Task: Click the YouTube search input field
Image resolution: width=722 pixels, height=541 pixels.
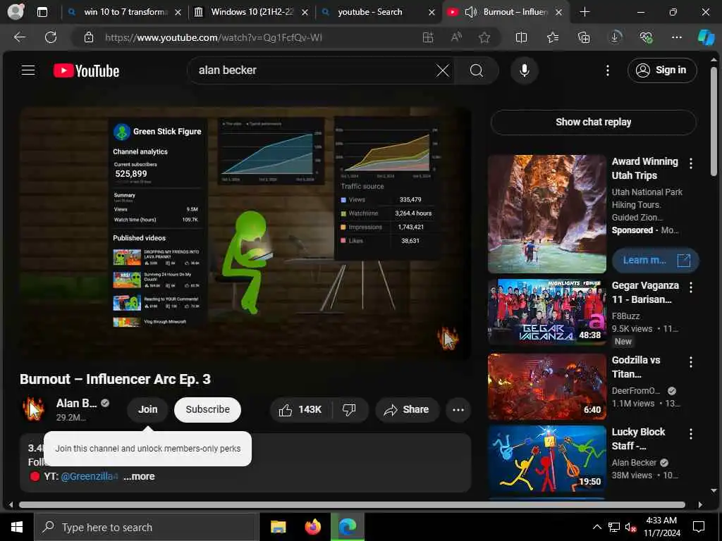Action: pyautogui.click(x=313, y=70)
